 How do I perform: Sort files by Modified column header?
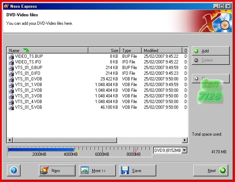click(162, 50)
